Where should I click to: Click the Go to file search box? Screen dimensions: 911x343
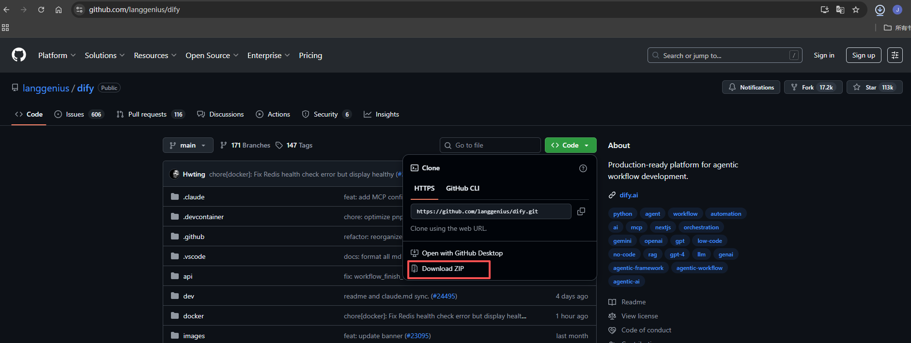(x=490, y=145)
